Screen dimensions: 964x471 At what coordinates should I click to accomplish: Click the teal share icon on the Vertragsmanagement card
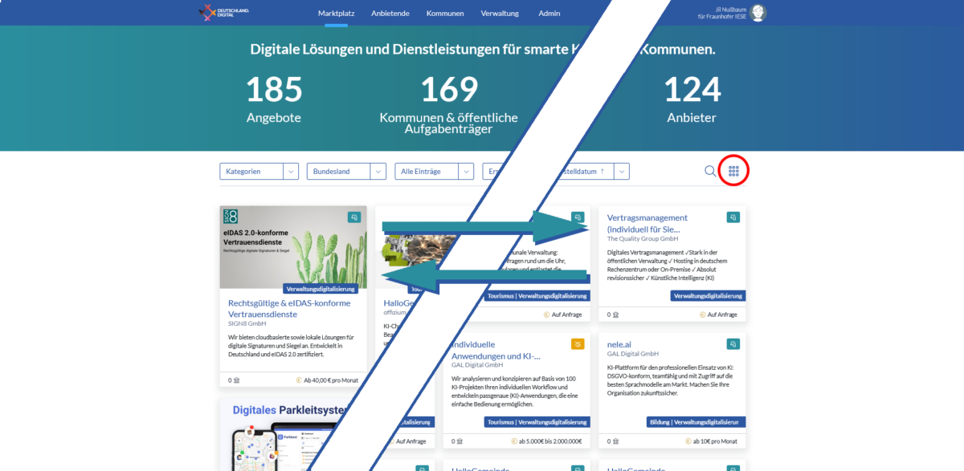[732, 217]
